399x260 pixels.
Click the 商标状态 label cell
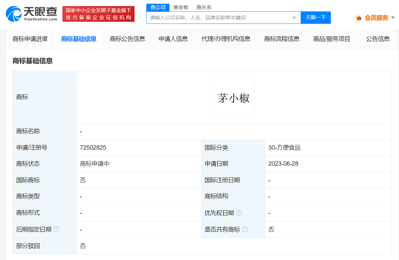pos(45,164)
